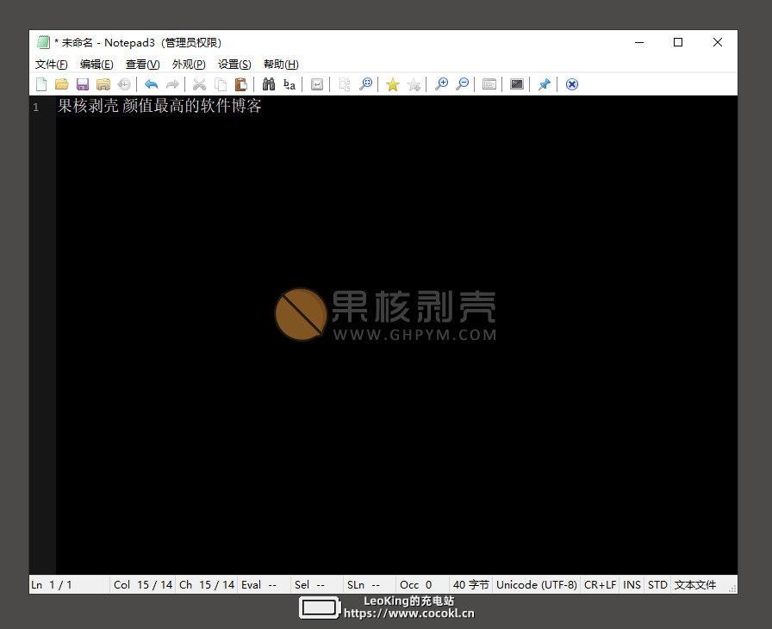The height and width of the screenshot is (629, 772).
Task: Click the folder-with-disk icon beside Save
Action: click(x=103, y=84)
